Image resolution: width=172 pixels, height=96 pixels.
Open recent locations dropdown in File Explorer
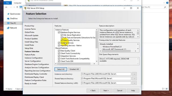point(14,7)
